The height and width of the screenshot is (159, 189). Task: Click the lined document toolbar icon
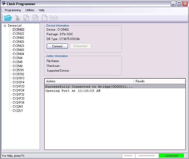click(35, 18)
